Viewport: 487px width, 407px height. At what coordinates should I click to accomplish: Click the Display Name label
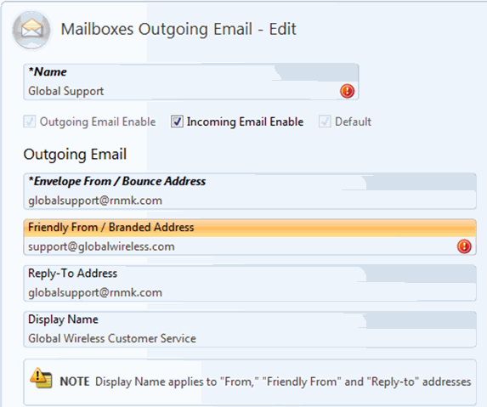[x=63, y=319]
